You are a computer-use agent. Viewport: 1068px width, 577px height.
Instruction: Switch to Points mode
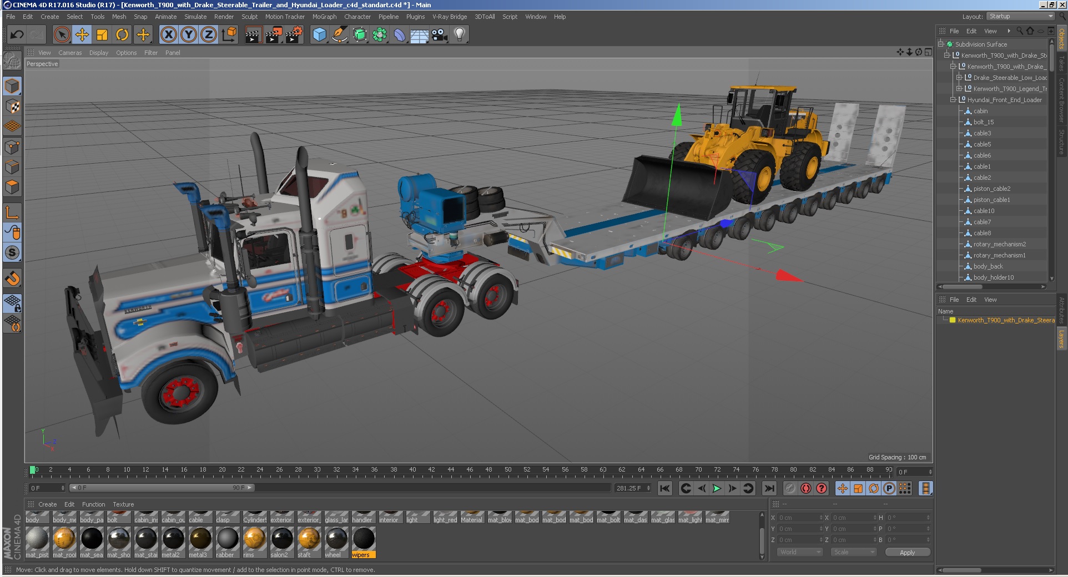click(12, 147)
